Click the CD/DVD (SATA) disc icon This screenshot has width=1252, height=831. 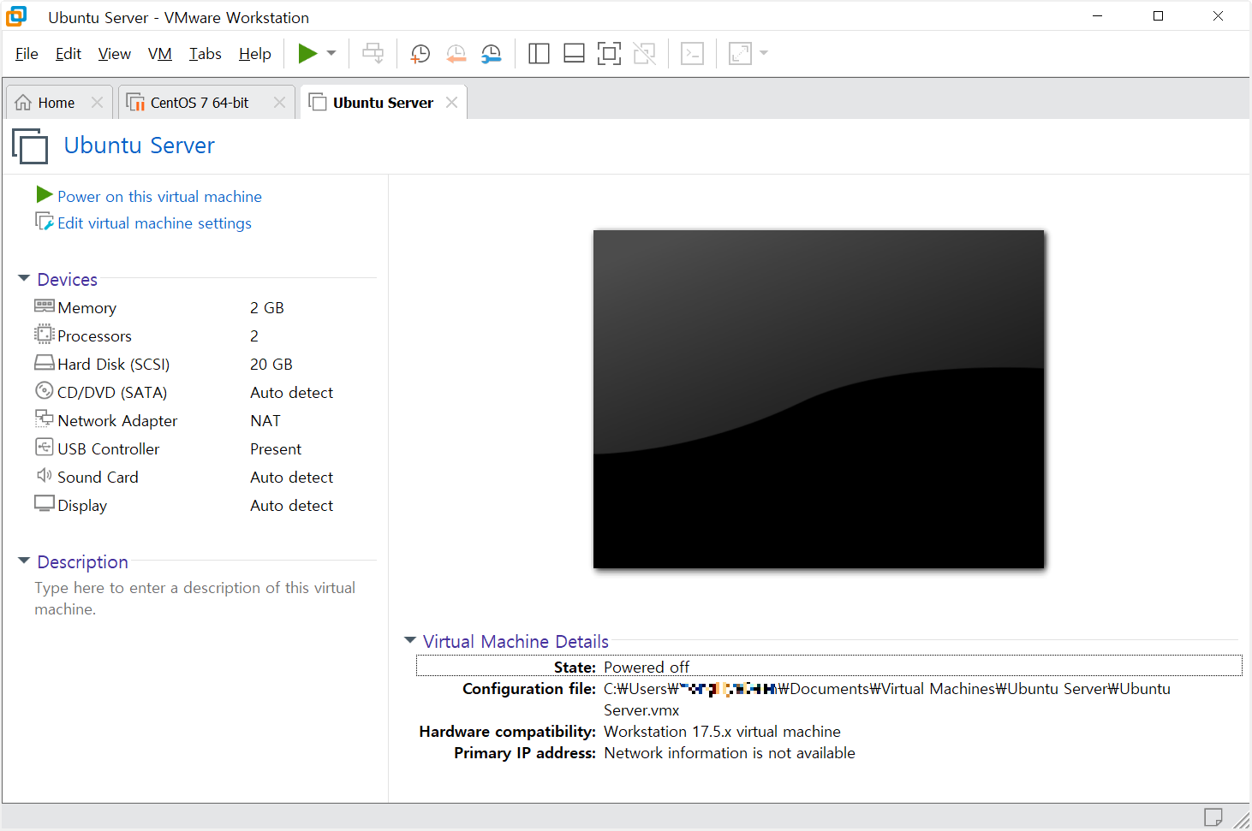click(x=45, y=390)
